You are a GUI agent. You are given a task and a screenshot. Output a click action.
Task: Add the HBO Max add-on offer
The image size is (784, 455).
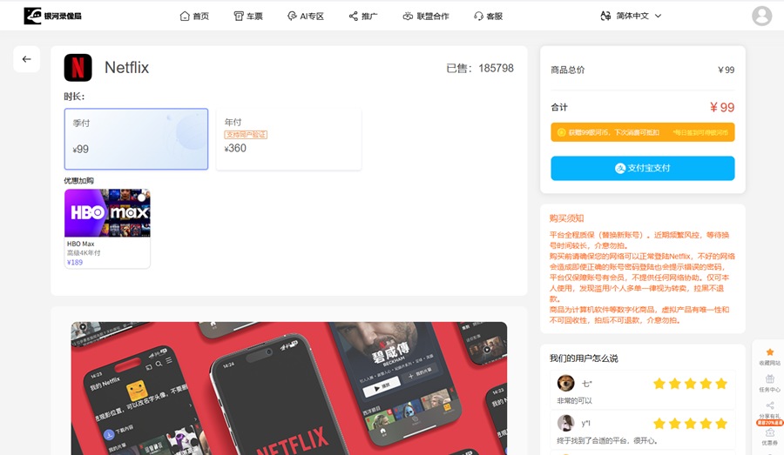[x=107, y=228]
